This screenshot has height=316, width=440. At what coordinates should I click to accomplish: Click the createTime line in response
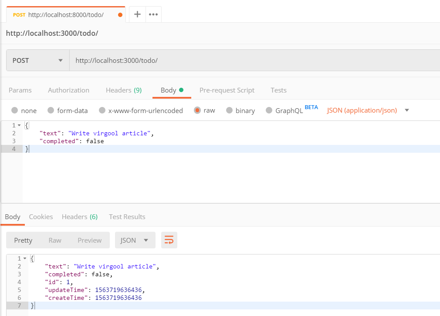93,298
